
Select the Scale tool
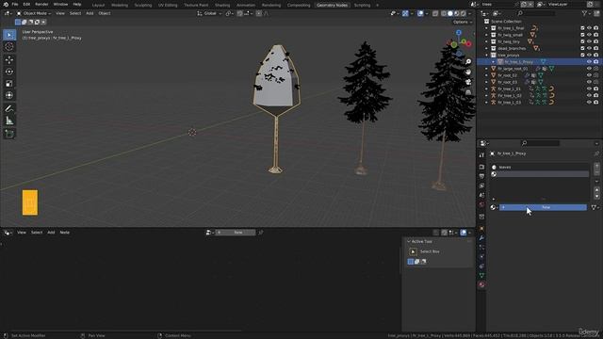pyautogui.click(x=9, y=84)
